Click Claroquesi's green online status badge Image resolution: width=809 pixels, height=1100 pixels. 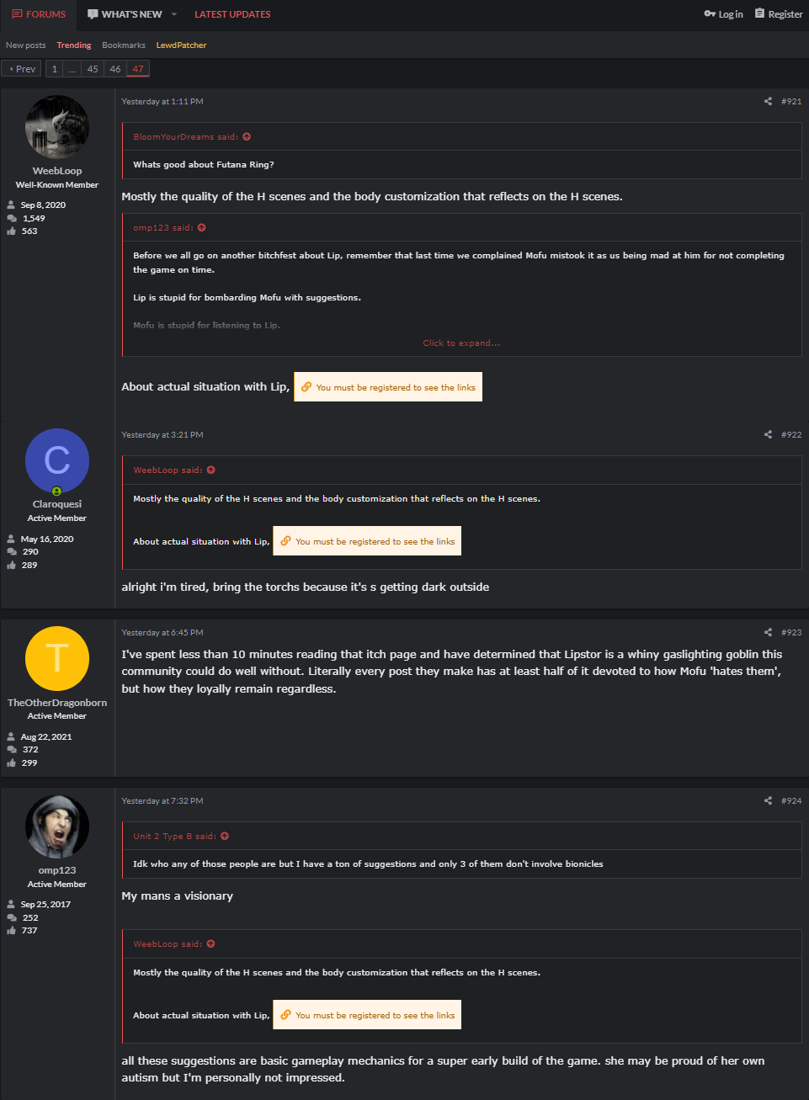(x=56, y=491)
